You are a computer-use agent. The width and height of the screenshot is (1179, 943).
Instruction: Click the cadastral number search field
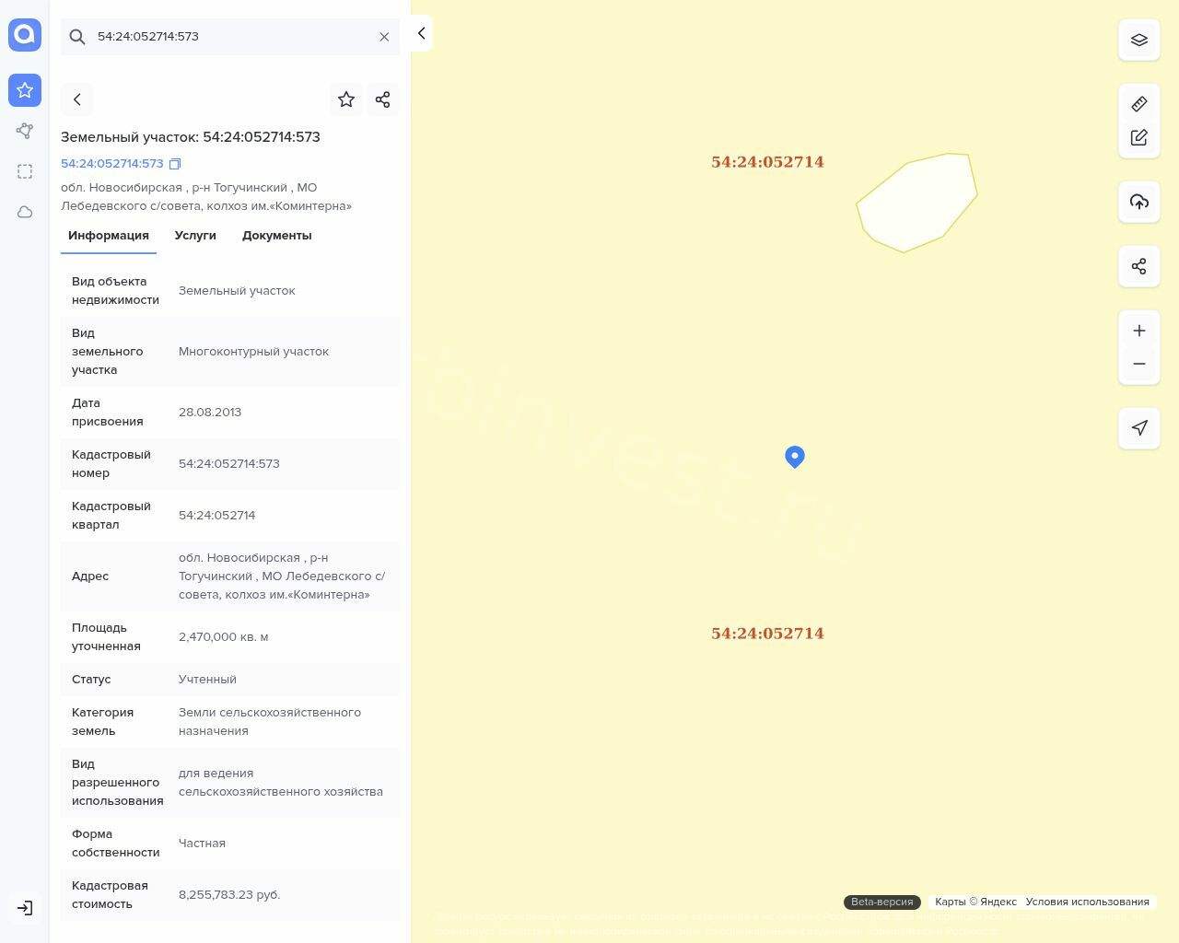pyautogui.click(x=230, y=37)
